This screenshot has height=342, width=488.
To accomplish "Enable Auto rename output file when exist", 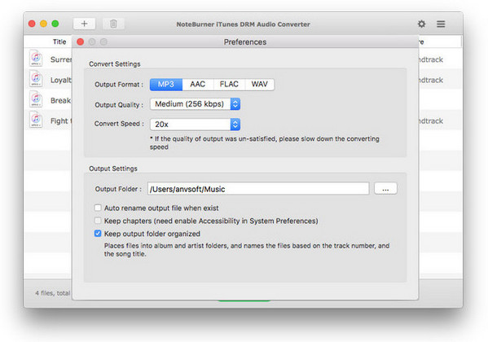I will (98, 208).
